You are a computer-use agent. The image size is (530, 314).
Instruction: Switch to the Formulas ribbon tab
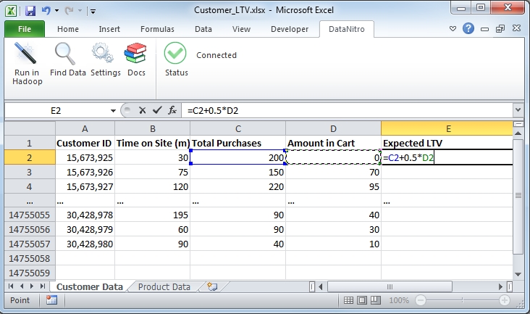click(x=157, y=29)
